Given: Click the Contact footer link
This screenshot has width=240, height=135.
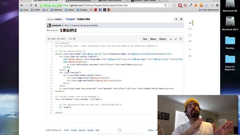Looking at the screenshot, I should 90,130.
